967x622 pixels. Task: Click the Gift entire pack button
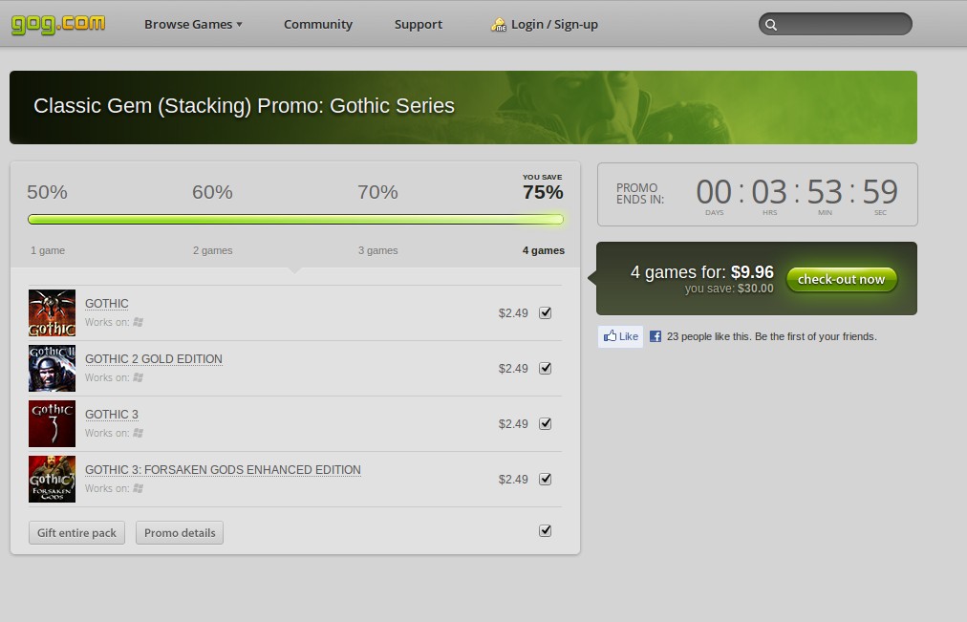[76, 532]
